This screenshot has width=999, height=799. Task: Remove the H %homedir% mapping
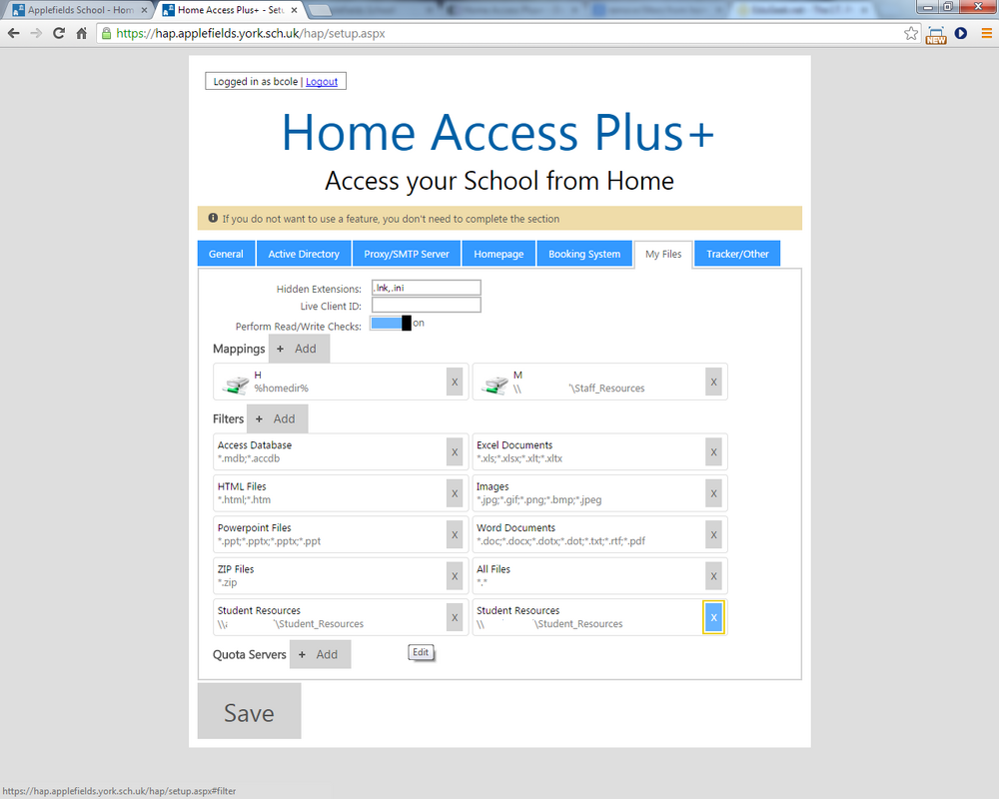pyautogui.click(x=455, y=382)
